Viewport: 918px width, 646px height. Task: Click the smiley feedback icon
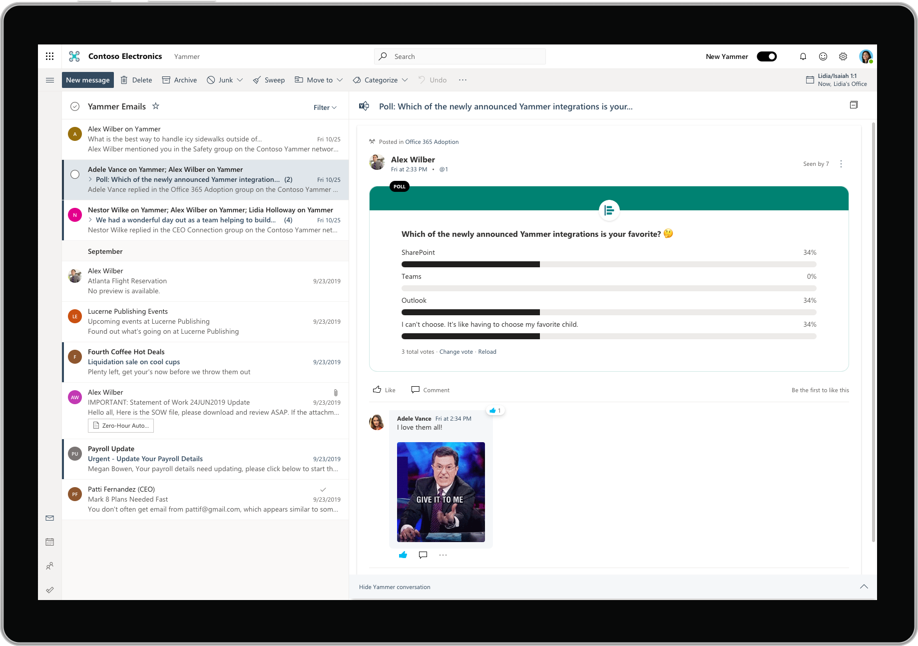tap(823, 56)
